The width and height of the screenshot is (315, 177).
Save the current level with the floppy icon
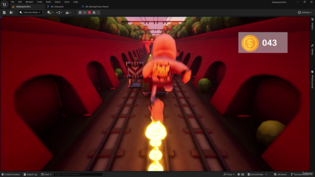point(4,12)
